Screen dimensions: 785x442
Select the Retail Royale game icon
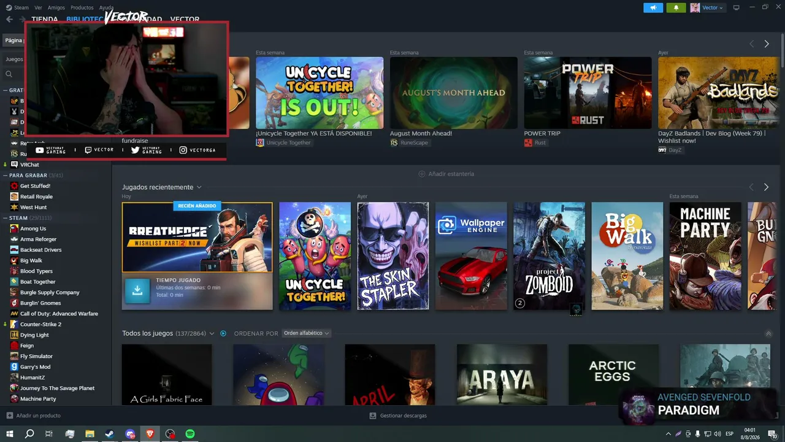14,196
